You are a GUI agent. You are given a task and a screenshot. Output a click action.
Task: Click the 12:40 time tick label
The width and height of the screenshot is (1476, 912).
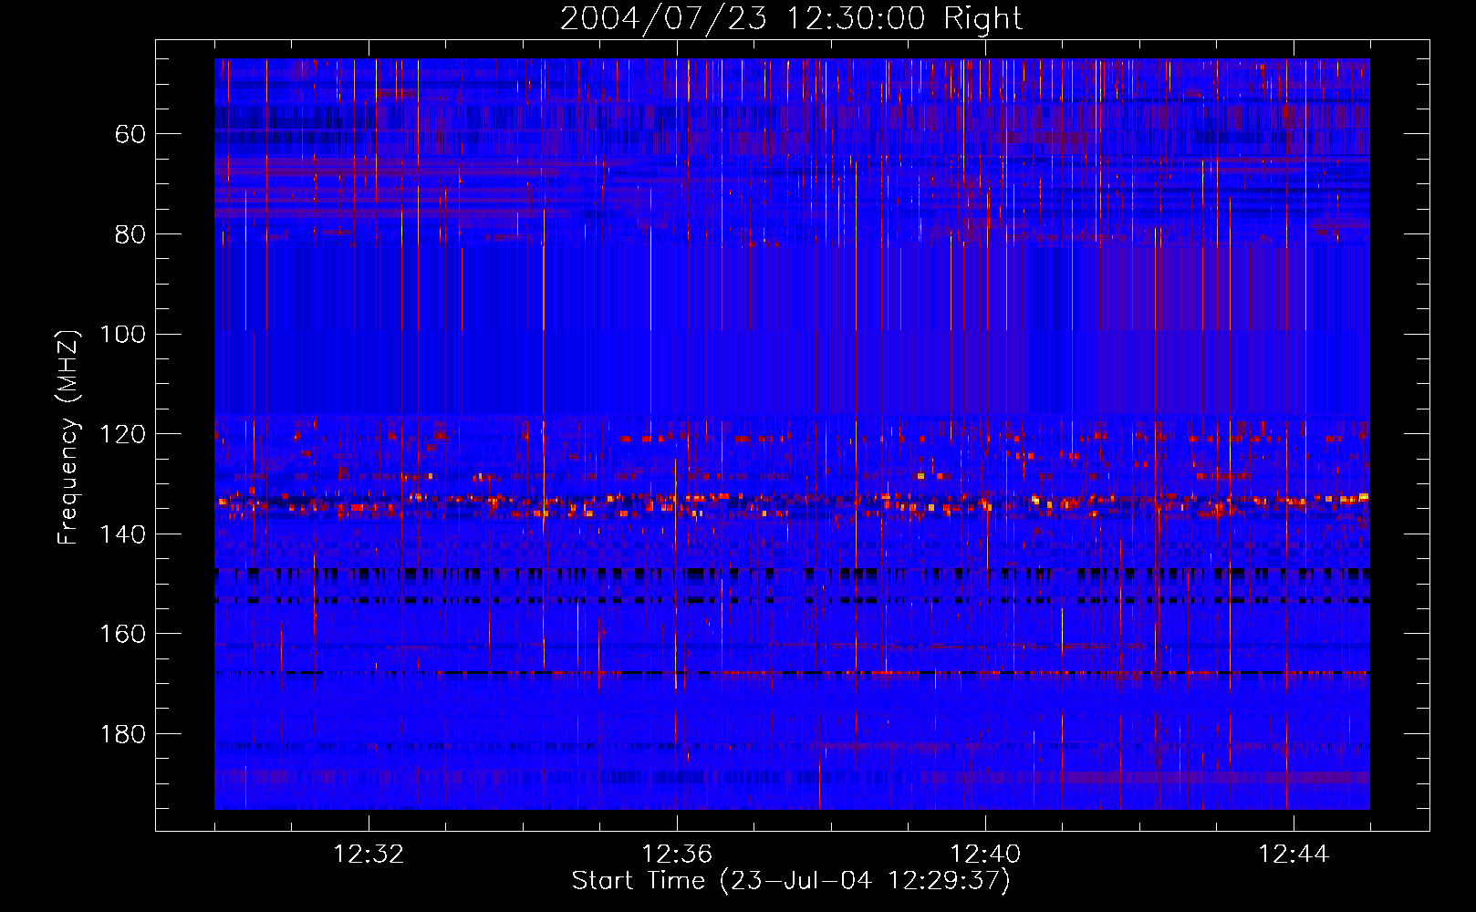tap(985, 855)
